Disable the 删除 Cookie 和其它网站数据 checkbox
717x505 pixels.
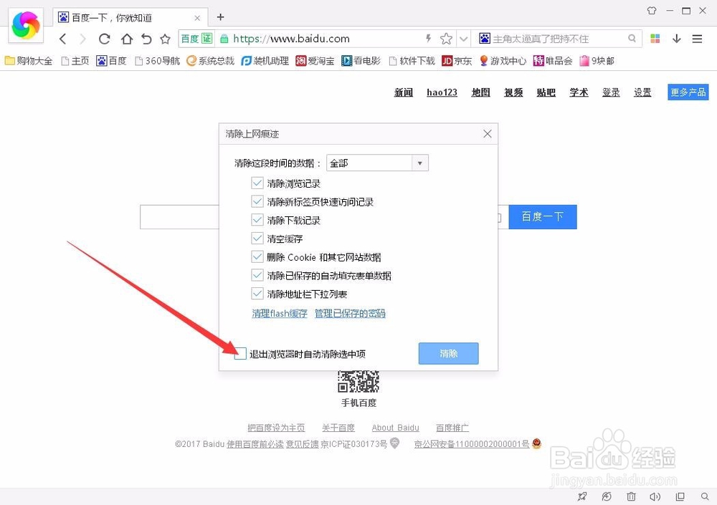[257, 257]
